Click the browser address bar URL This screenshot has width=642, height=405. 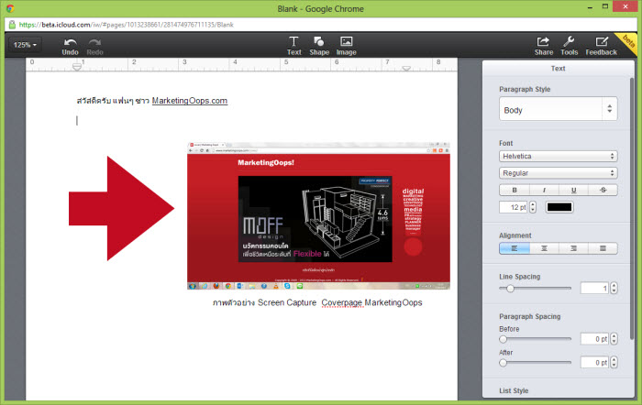(x=127, y=25)
